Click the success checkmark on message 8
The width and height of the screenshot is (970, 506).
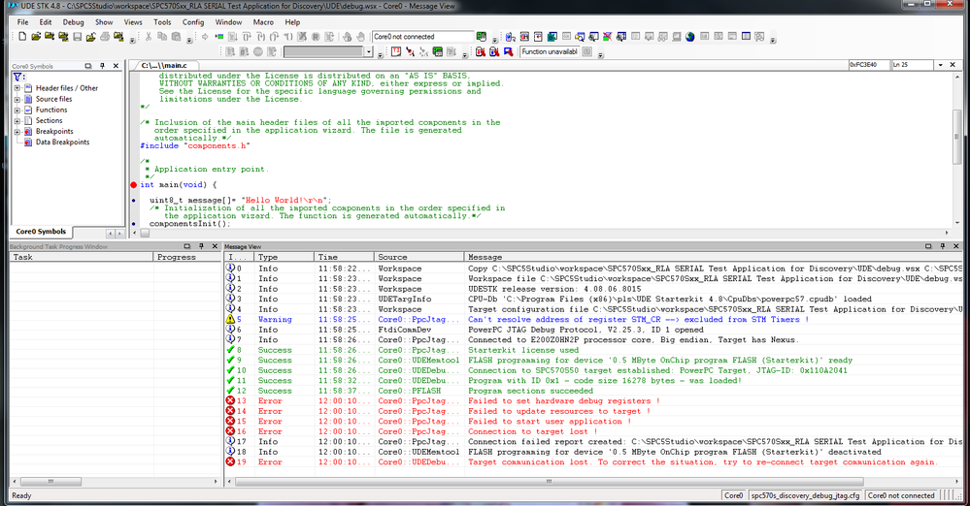coord(230,350)
